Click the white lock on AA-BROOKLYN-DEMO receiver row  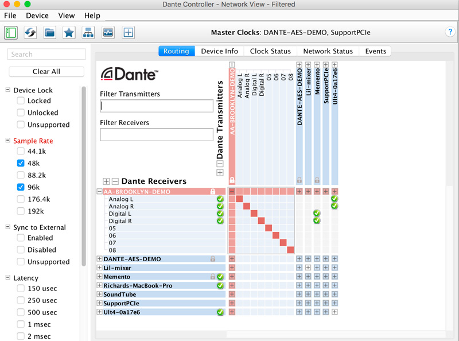point(213,192)
